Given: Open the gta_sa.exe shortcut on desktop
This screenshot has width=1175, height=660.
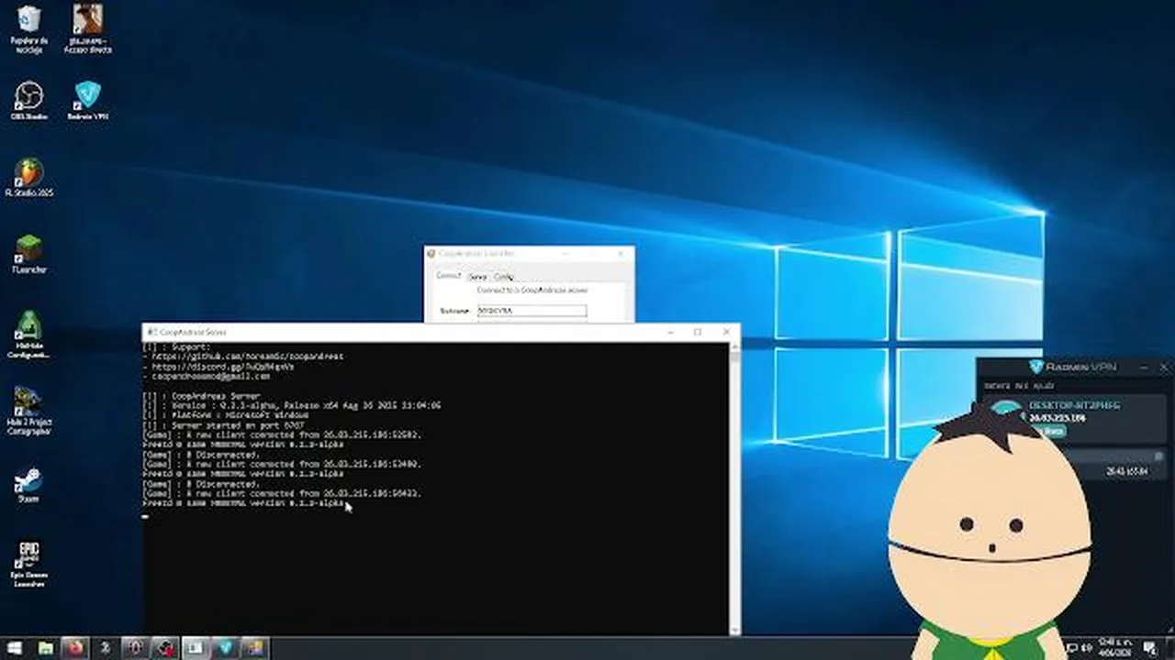Looking at the screenshot, I should click(x=87, y=27).
